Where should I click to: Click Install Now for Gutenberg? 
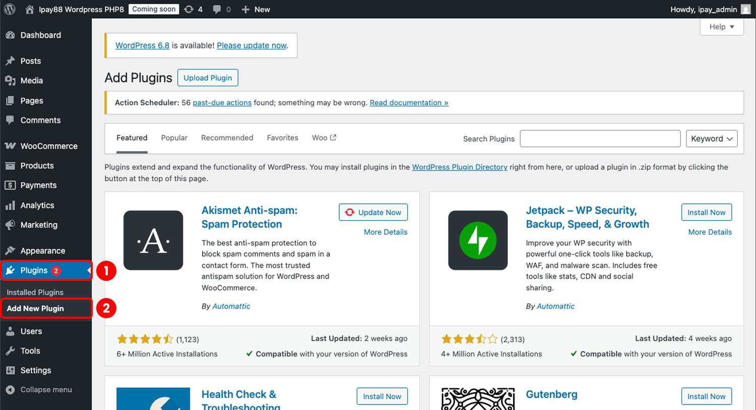pos(707,396)
